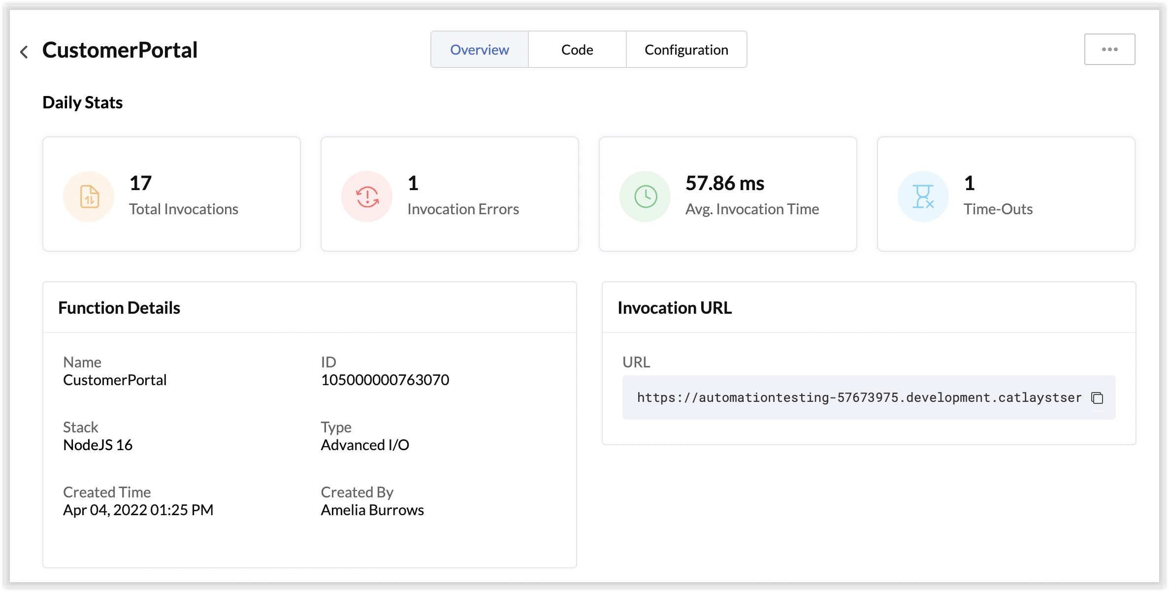Click the Invocation Errors alert icon
This screenshot has height=592, width=1169.
(367, 197)
